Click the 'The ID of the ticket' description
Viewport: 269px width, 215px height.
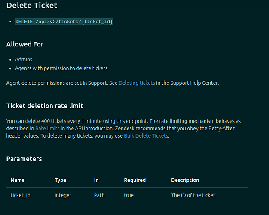point(193,195)
